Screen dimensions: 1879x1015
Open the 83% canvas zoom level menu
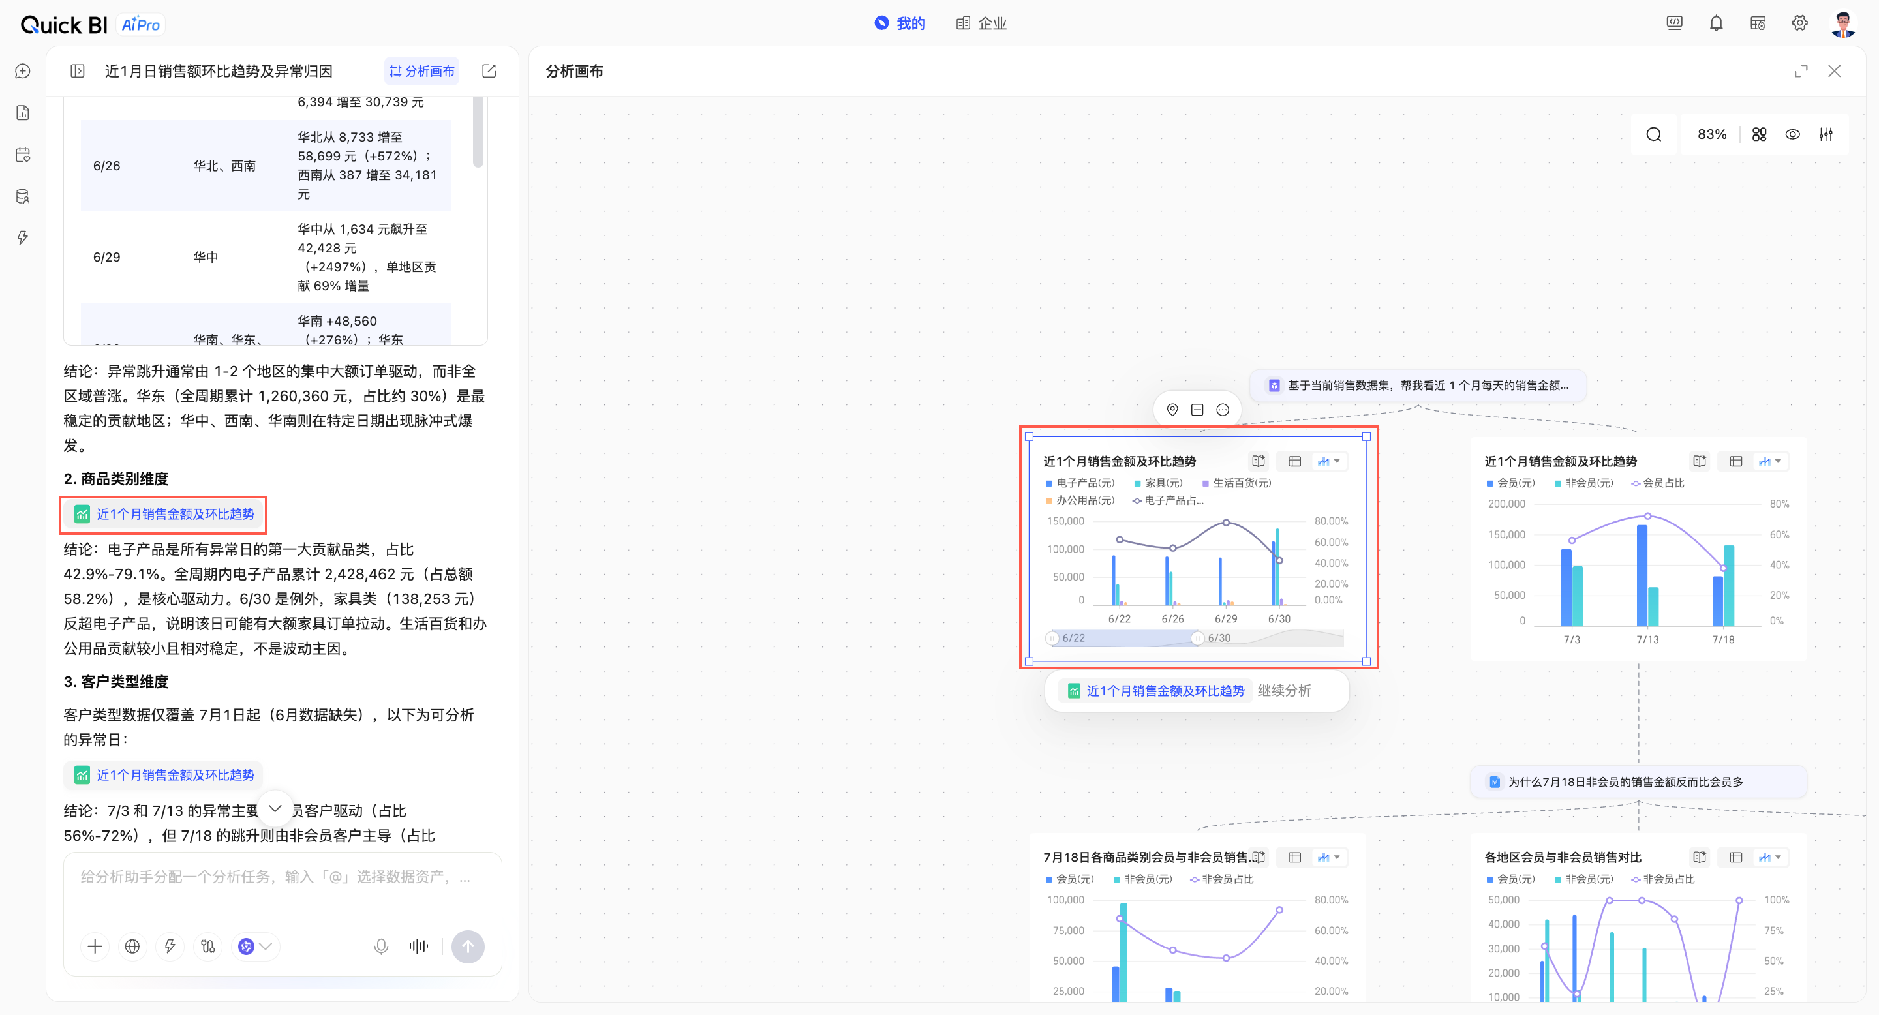click(x=1712, y=134)
